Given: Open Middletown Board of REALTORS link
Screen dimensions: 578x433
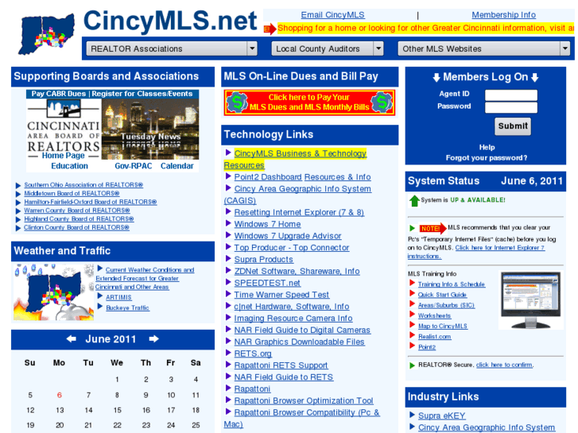Looking at the screenshot, I should [x=72, y=193].
